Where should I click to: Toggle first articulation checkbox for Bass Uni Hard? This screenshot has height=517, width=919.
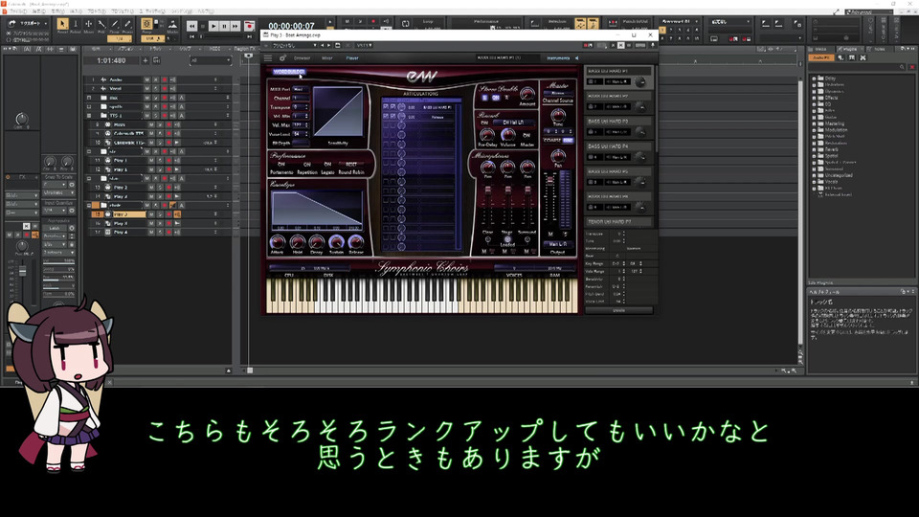(385, 107)
